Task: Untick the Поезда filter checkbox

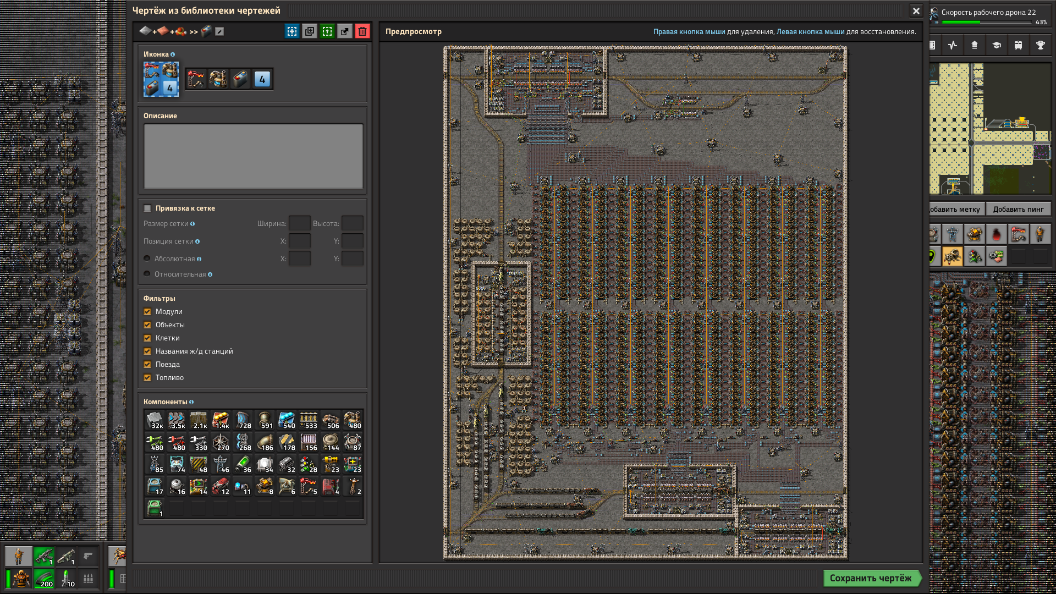Action: tap(147, 365)
